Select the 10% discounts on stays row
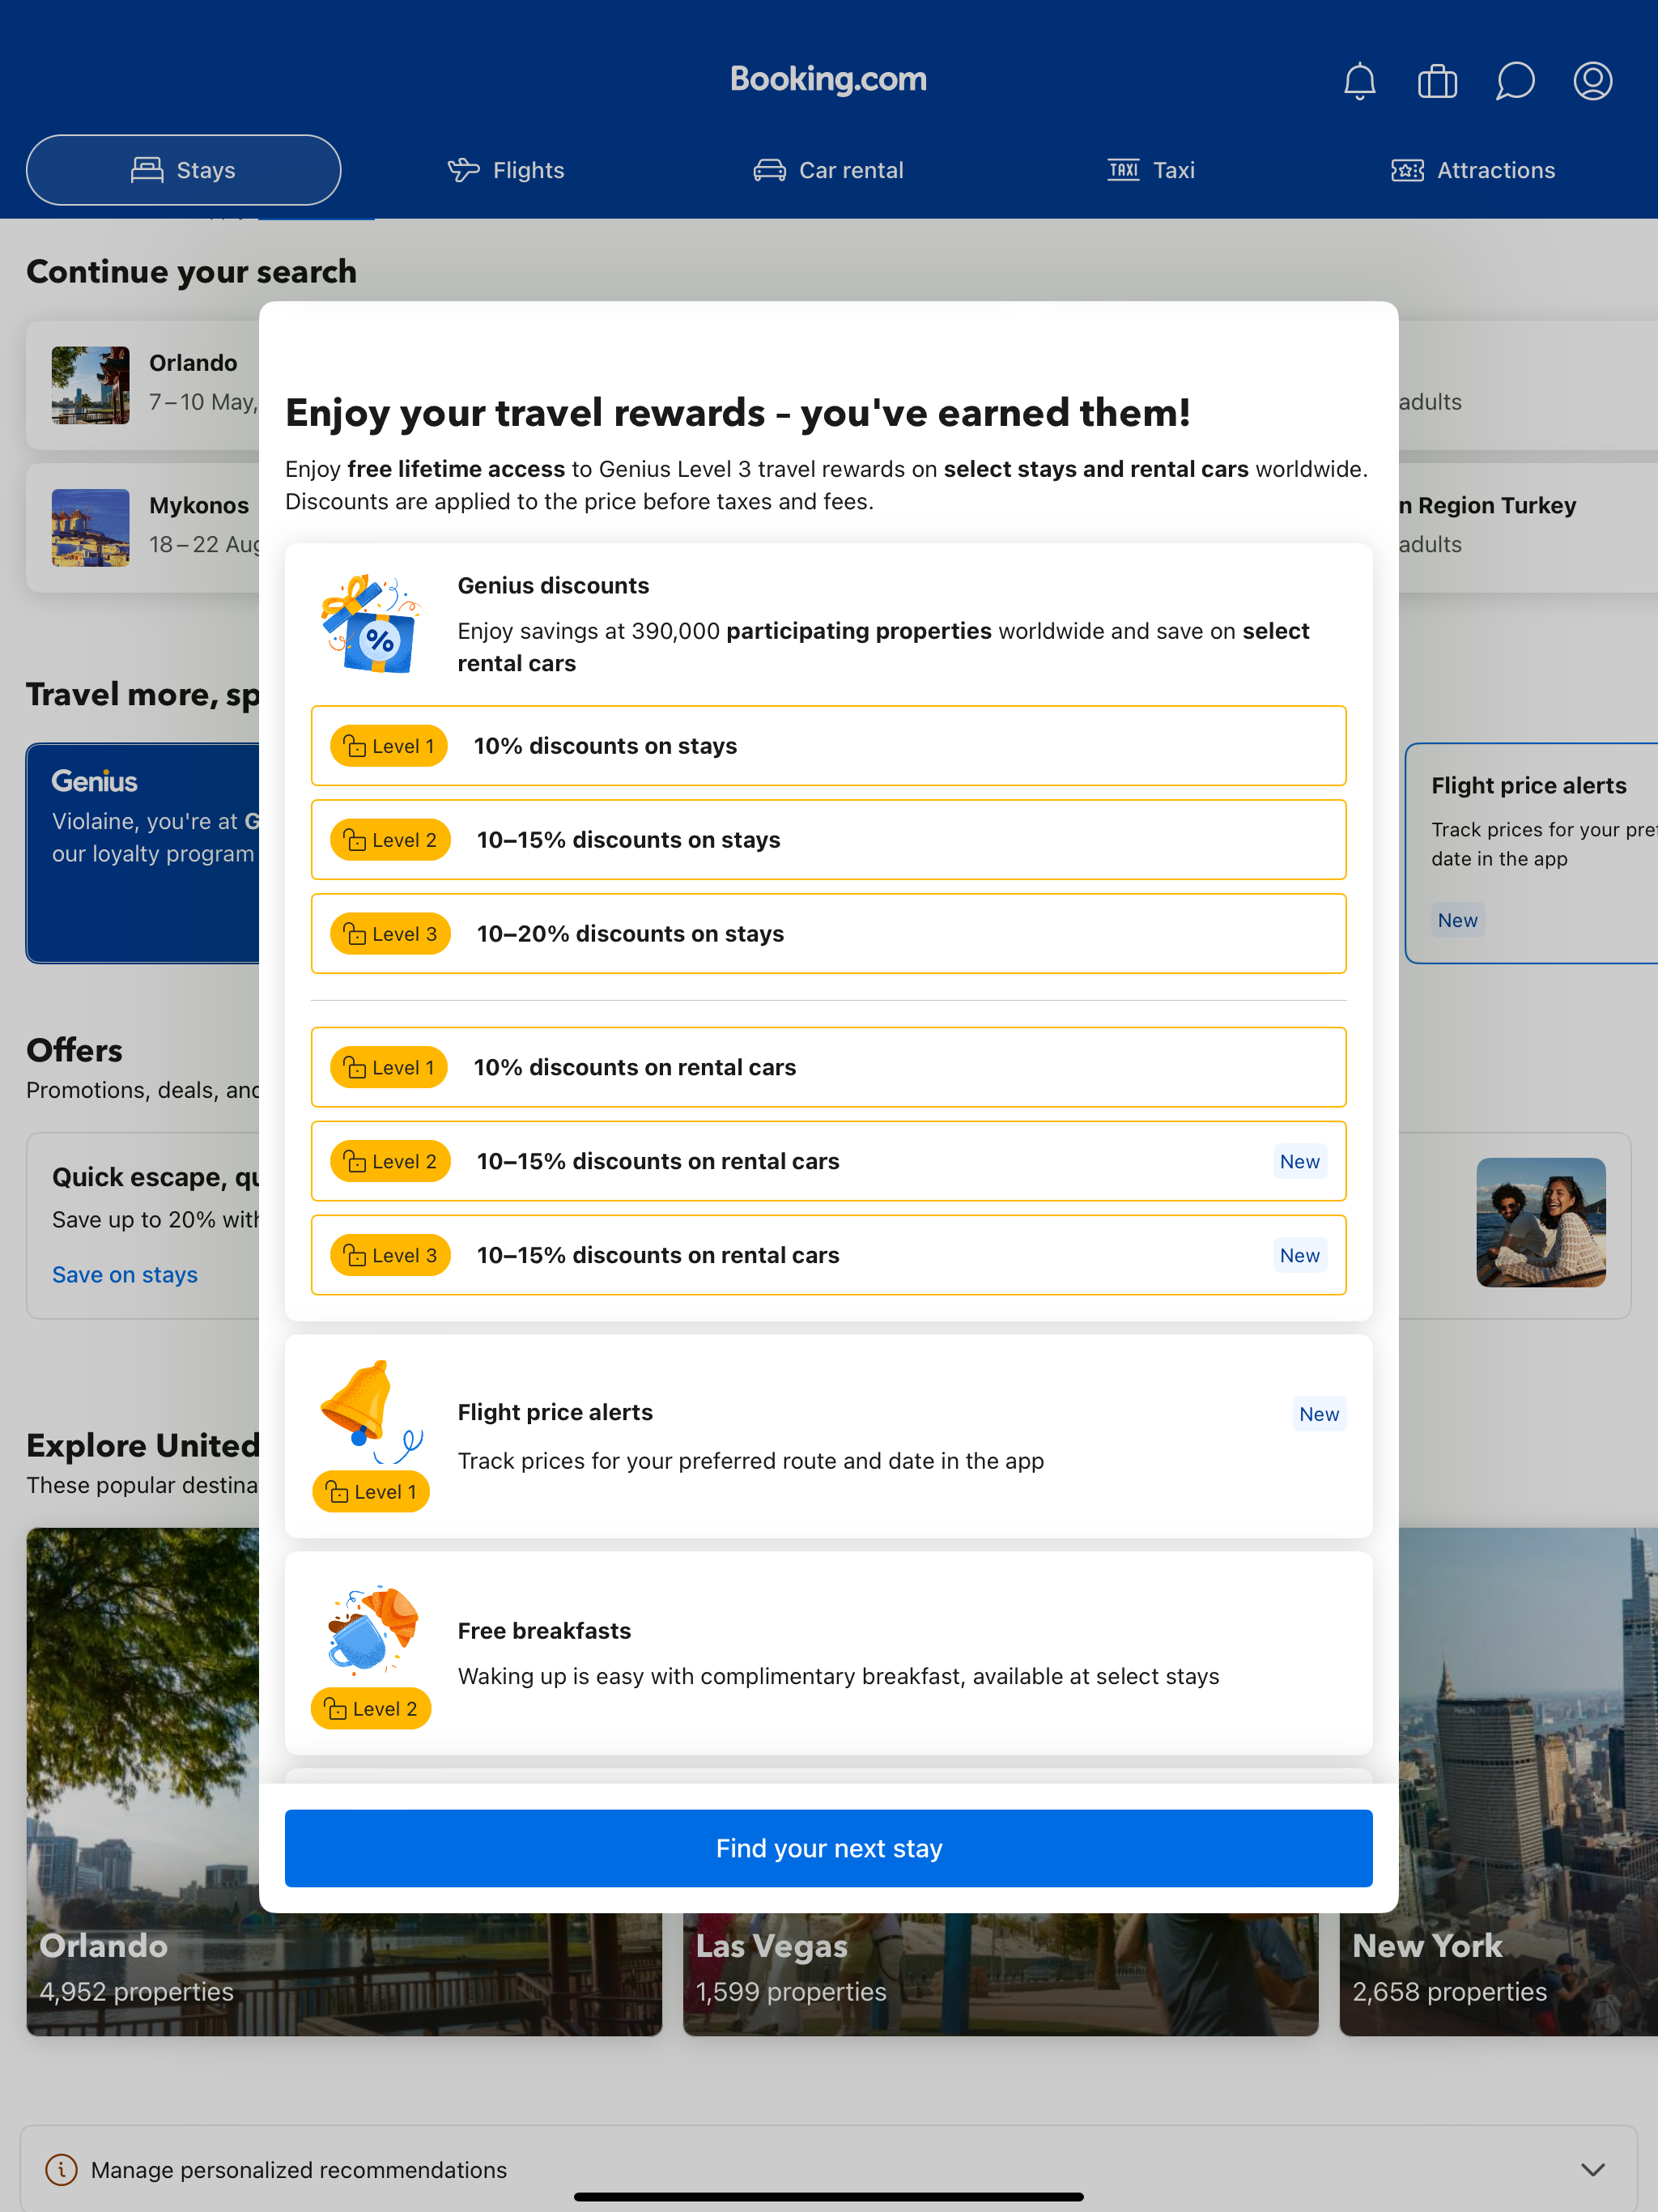 828,746
